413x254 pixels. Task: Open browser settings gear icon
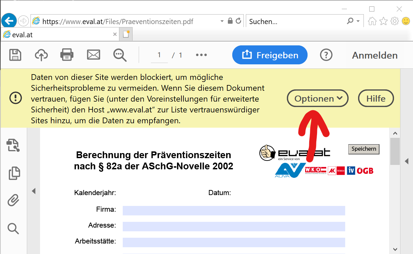pos(395,21)
